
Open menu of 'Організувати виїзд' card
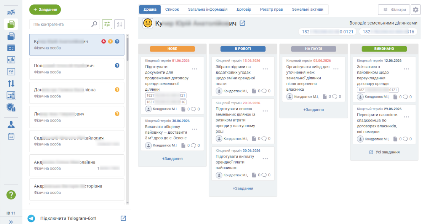[336, 69]
